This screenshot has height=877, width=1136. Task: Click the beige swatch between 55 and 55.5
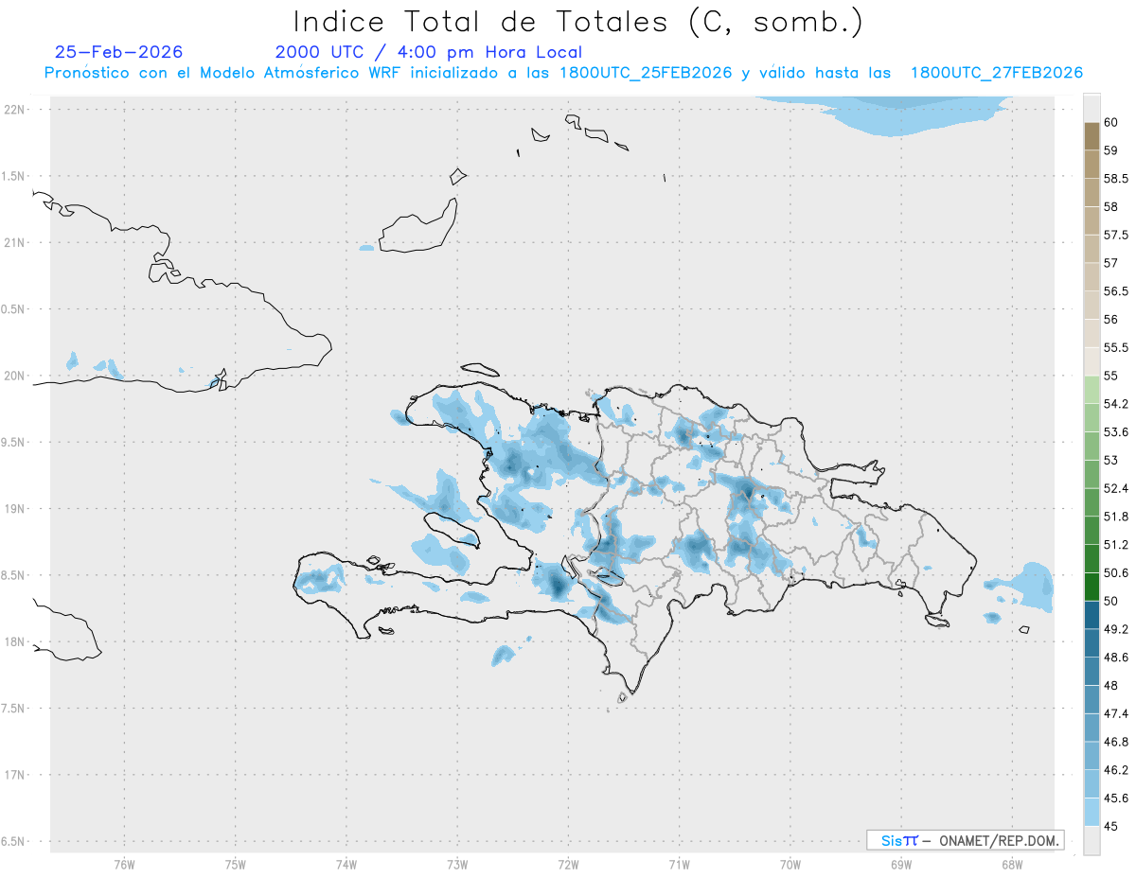1092,361
